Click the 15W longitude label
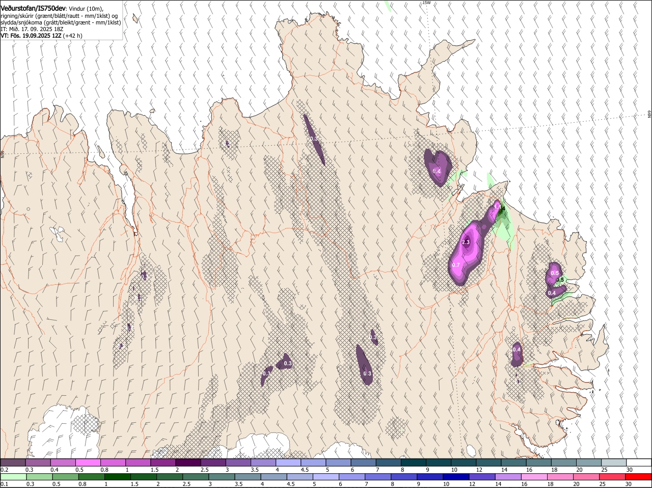 pos(426,3)
